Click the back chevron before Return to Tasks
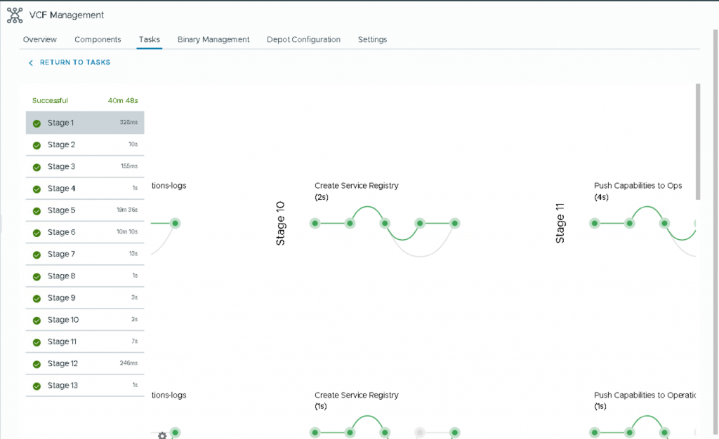 pyautogui.click(x=31, y=63)
